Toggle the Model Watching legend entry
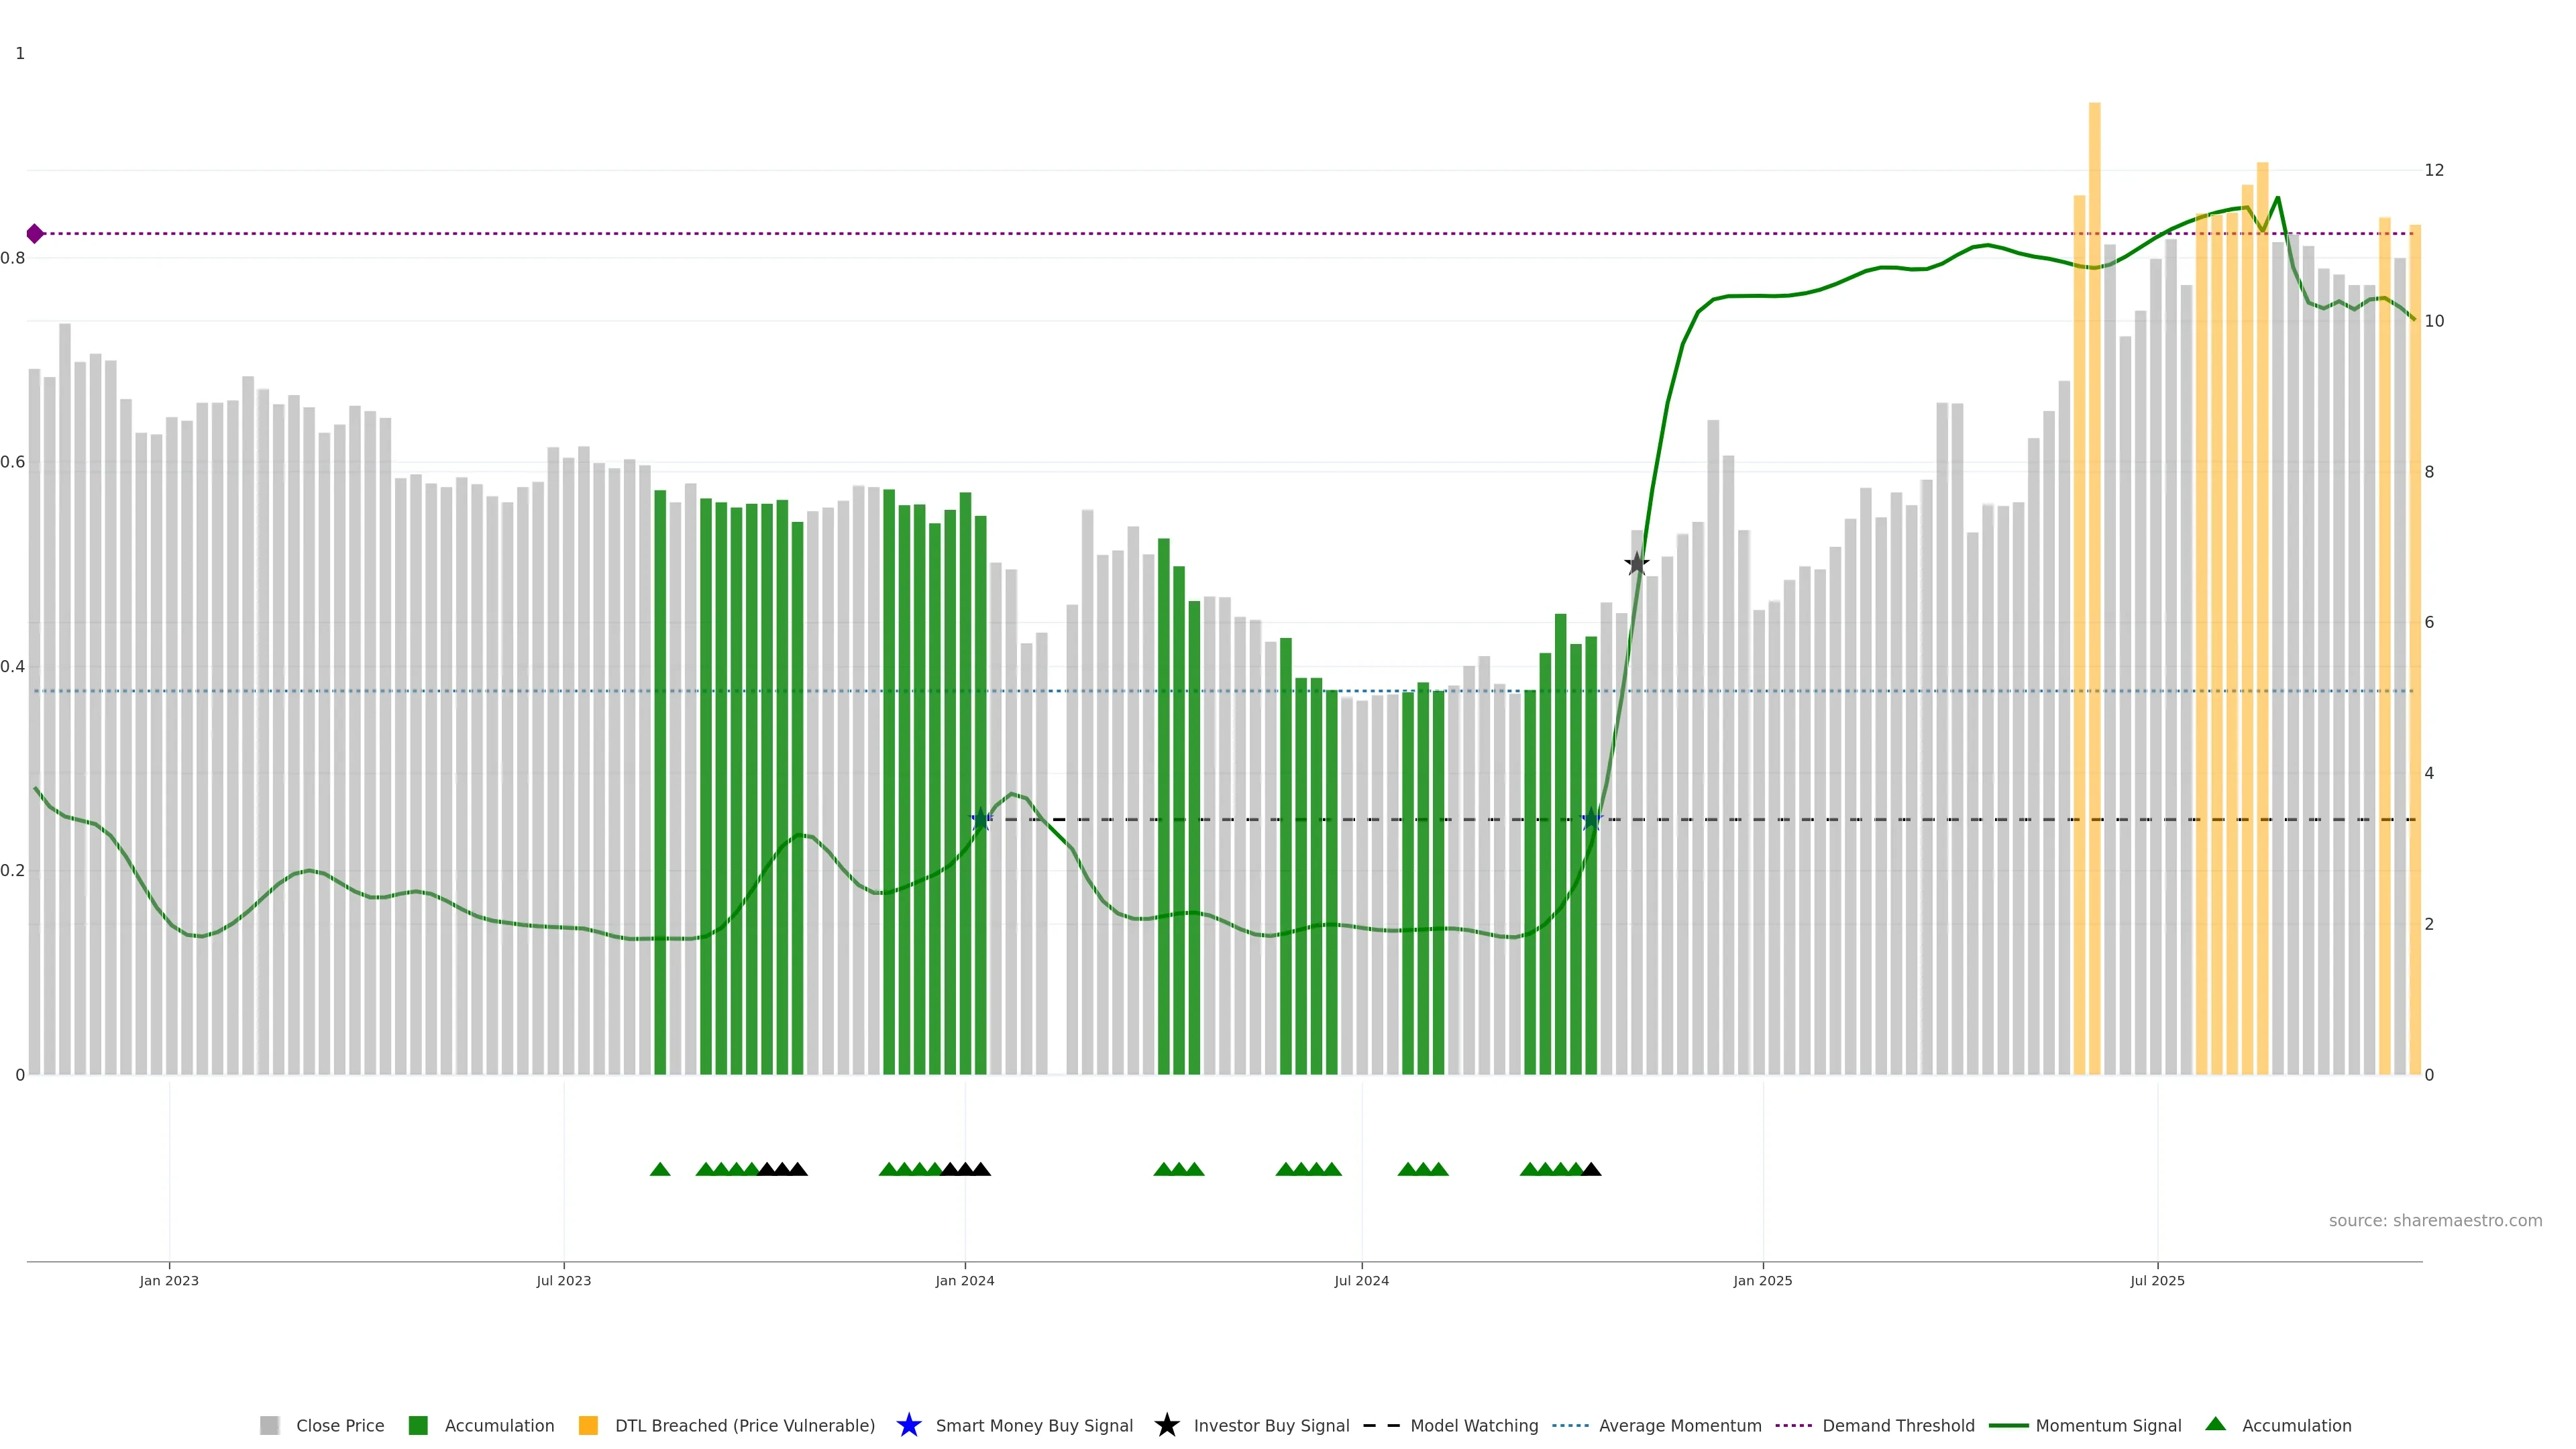This screenshot has height=1449, width=2576. click(1473, 1425)
